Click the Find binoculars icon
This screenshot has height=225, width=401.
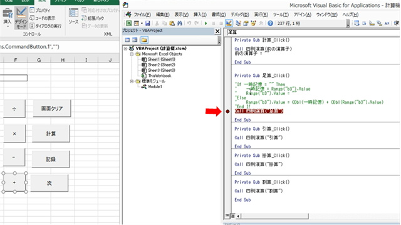coord(180,23)
